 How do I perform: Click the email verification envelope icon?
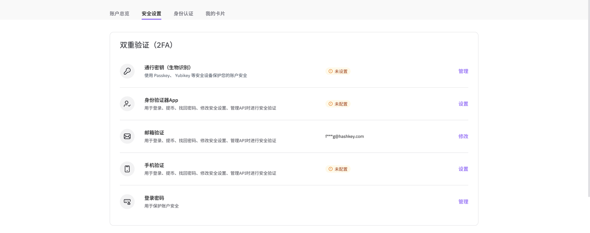(x=127, y=137)
